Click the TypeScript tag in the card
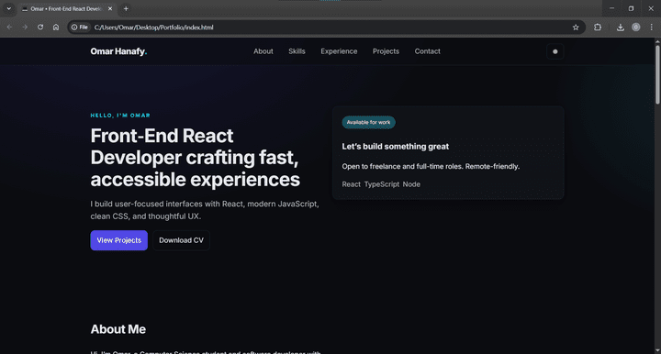This screenshot has width=661, height=354. coord(382,184)
